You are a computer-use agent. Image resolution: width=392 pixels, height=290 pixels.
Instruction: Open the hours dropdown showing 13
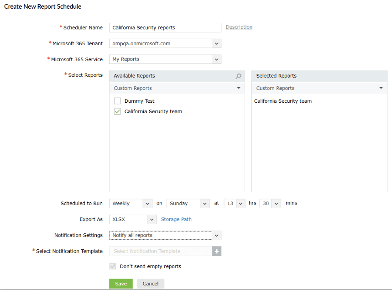(x=240, y=203)
